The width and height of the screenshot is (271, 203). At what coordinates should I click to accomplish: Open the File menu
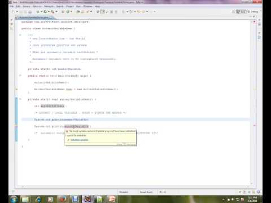coord(12,6)
